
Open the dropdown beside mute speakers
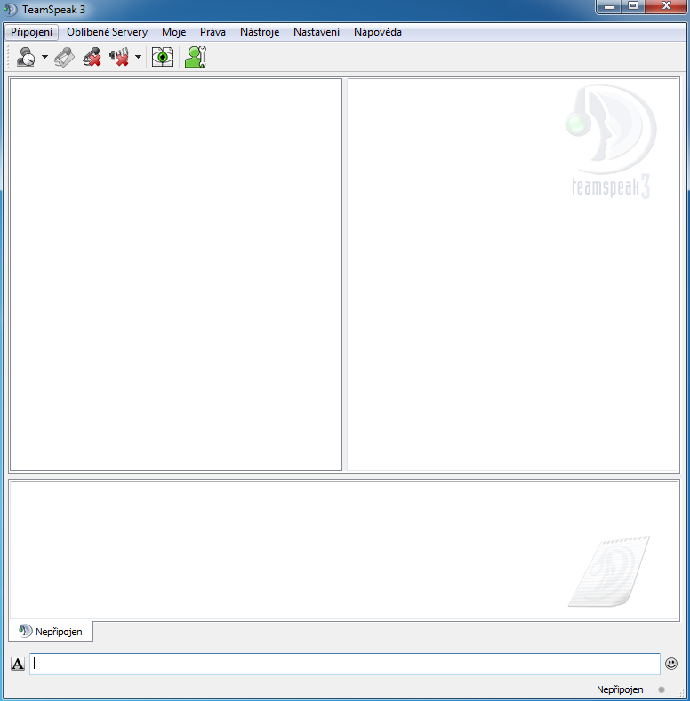138,58
